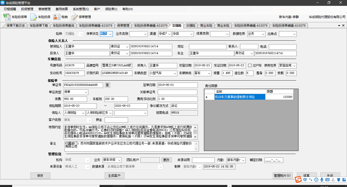Screen dimensions: 347x187
Task: Switch to the 保单下载日志 tab
Action: (15, 26)
